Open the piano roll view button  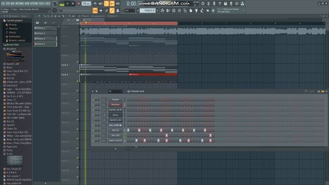tap(168, 10)
